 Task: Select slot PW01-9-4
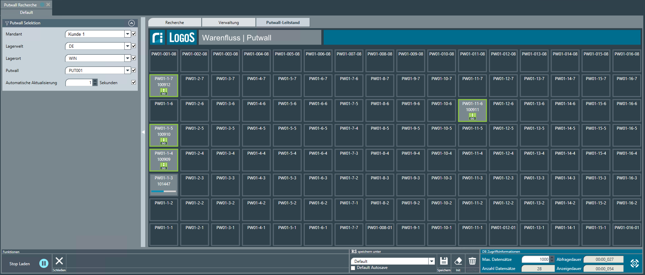tap(411, 160)
